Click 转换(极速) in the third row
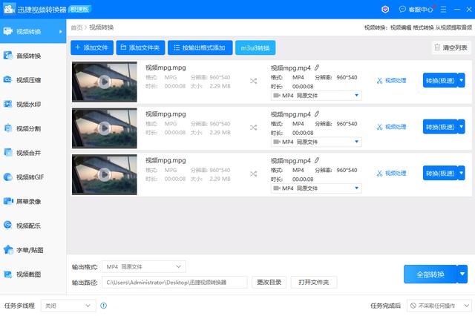The image size is (475, 316). (x=440, y=173)
